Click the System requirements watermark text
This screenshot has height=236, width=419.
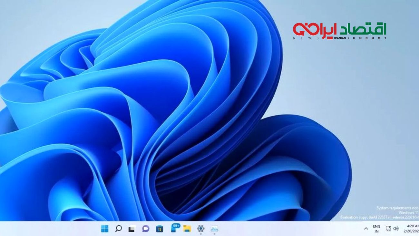click(397, 208)
